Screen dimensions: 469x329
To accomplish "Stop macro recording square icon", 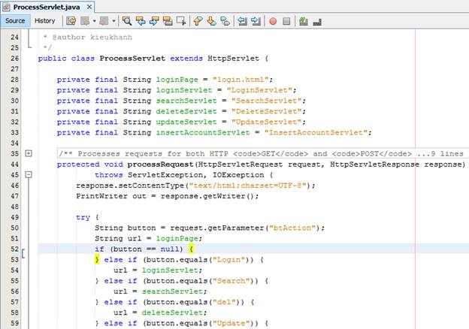I will click(286, 21).
